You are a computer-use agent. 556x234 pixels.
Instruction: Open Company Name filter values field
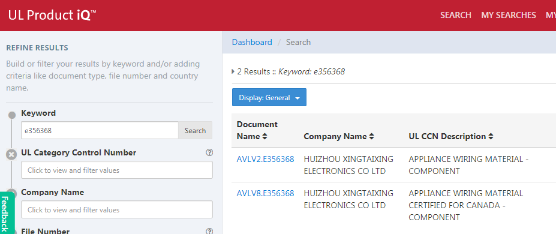pos(117,209)
